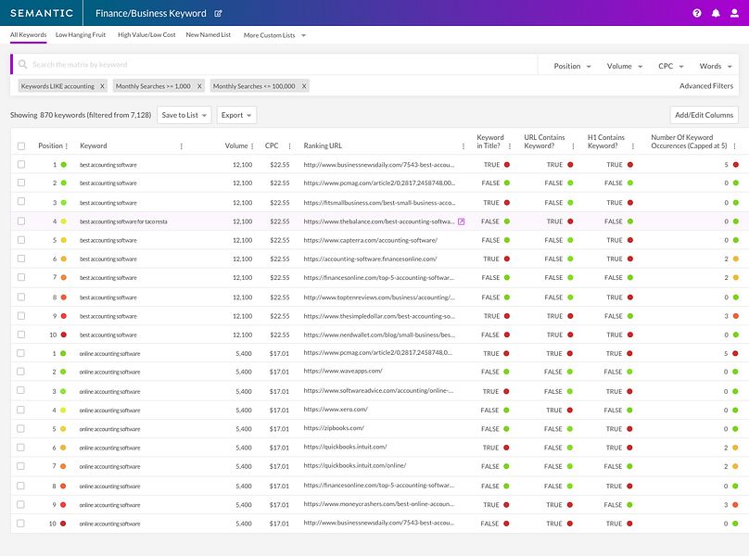Open thebalance.com URL external link icon

click(462, 221)
